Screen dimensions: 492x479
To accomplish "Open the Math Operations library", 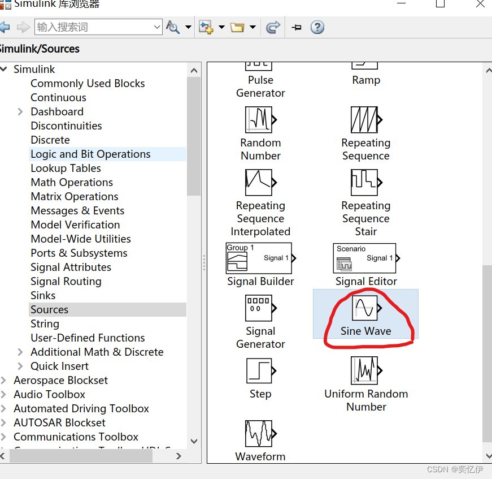I will (x=72, y=182).
